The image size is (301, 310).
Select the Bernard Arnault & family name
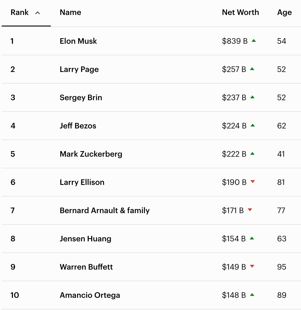point(104,211)
